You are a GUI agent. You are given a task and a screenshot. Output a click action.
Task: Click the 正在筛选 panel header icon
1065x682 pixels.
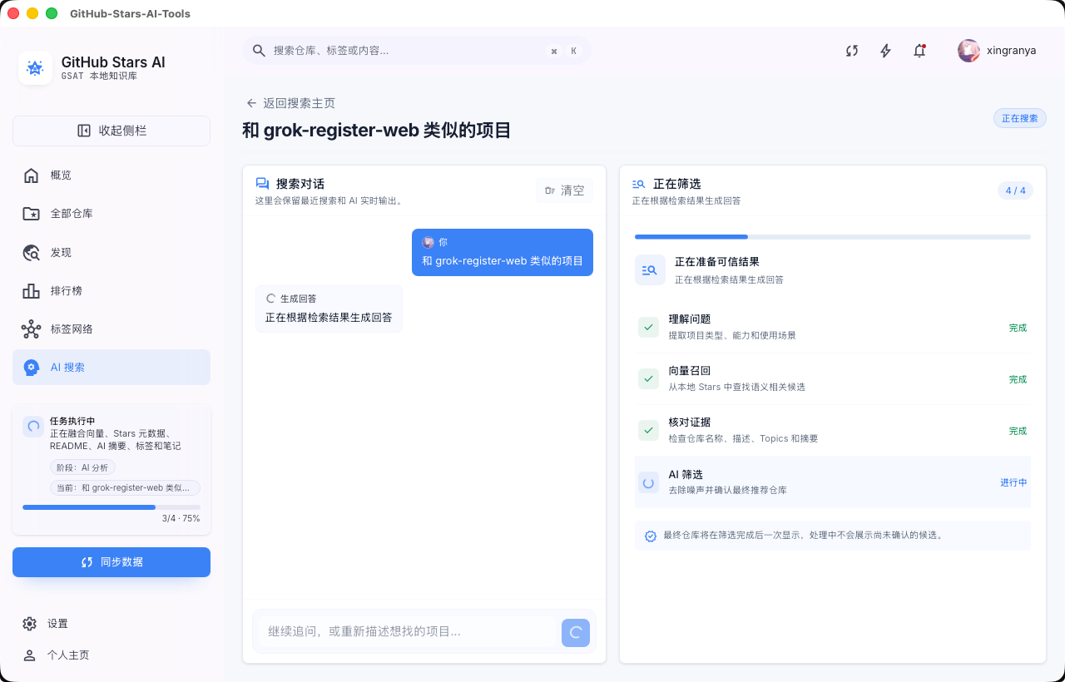coord(639,184)
